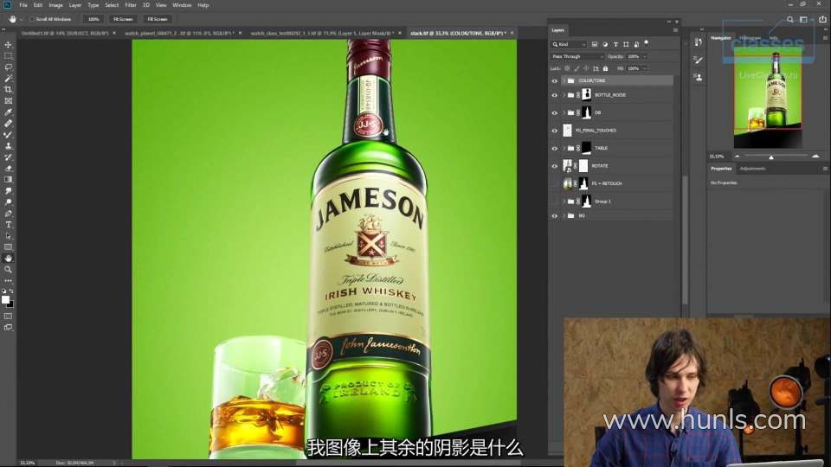Hide the DB group layer

pyautogui.click(x=554, y=112)
